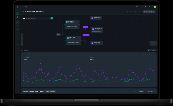The image size is (173, 106).
Task: Click the canvas minimap thumbnail
Action: (153, 43)
